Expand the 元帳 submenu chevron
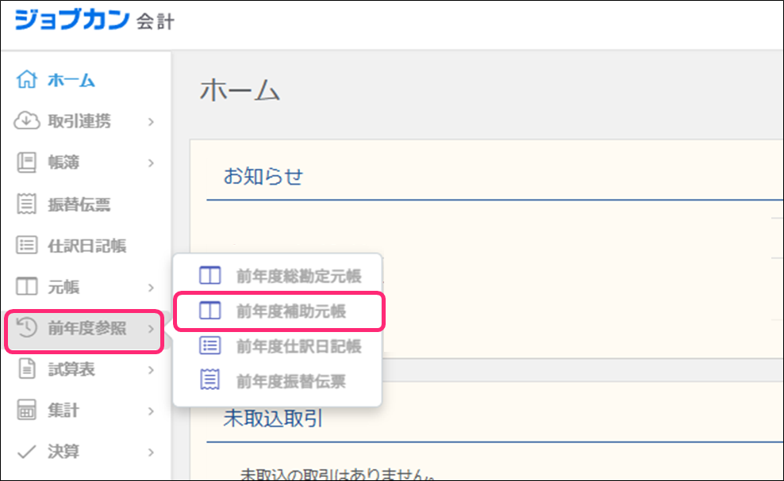This screenshot has height=481, width=784. point(151,288)
